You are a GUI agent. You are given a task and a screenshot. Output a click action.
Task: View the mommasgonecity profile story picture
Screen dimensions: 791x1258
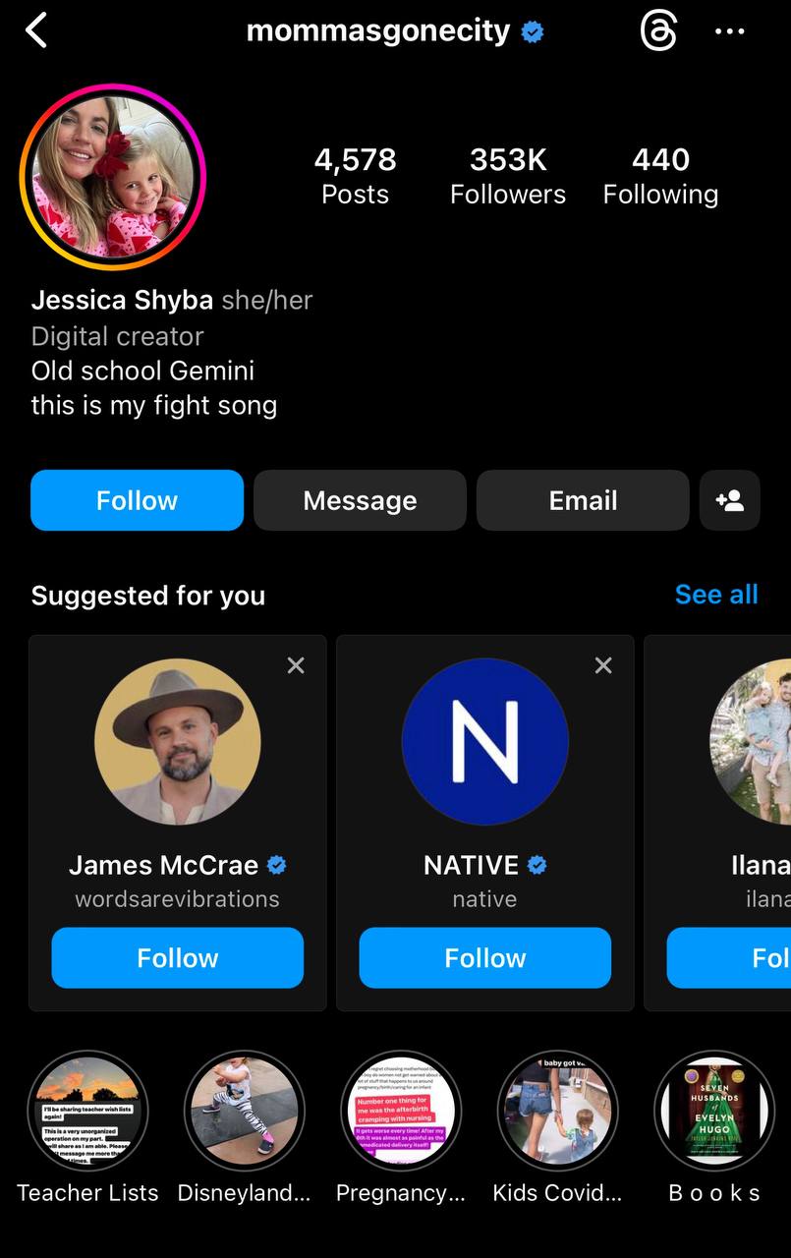pyautogui.click(x=113, y=177)
